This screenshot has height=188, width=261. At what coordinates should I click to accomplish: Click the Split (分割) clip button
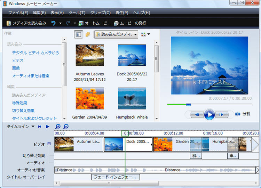pyautogui.click(x=243, y=114)
